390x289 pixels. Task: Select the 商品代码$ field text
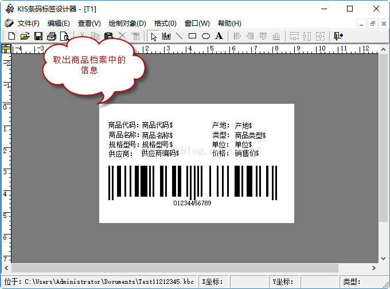[x=157, y=125]
